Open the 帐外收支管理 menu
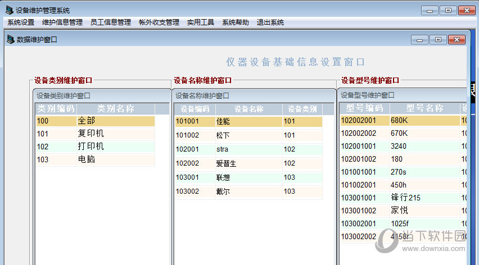Screen dimensions: 479x265 (159, 22)
